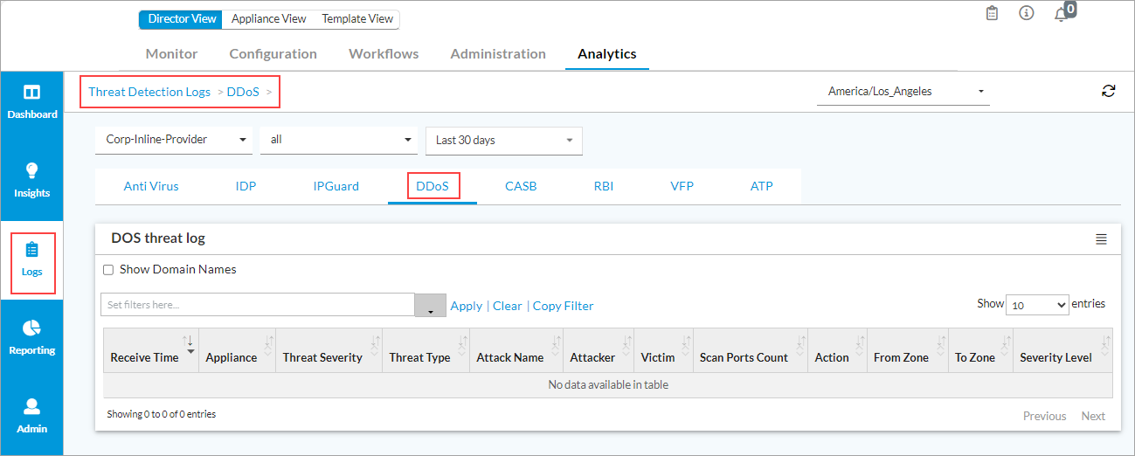1135x456 pixels.
Task: Expand the Corp-Inline-Provider dropdown
Action: tap(173, 140)
